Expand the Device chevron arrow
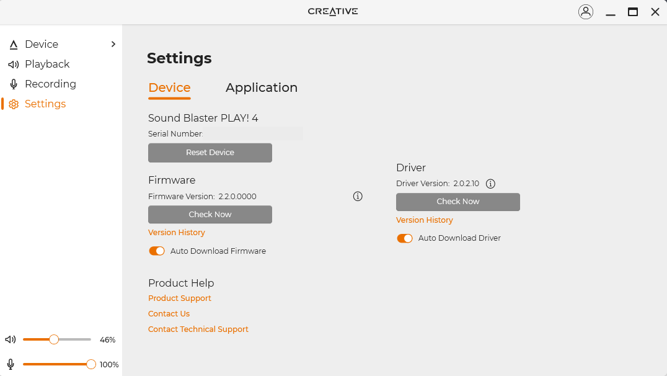 113,45
